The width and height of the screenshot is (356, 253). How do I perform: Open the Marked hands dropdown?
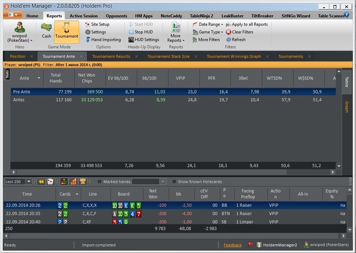[163, 182]
